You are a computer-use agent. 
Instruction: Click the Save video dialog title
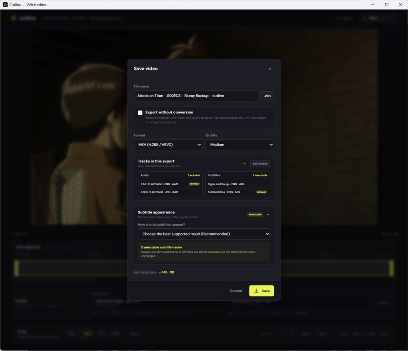[146, 69]
